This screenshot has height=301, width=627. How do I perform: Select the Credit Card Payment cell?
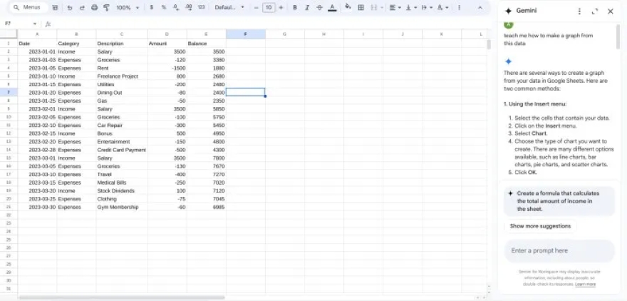coord(122,150)
